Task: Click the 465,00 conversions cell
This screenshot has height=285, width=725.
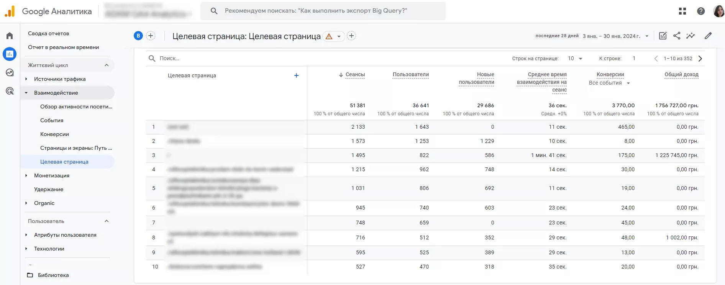Action: (x=627, y=127)
